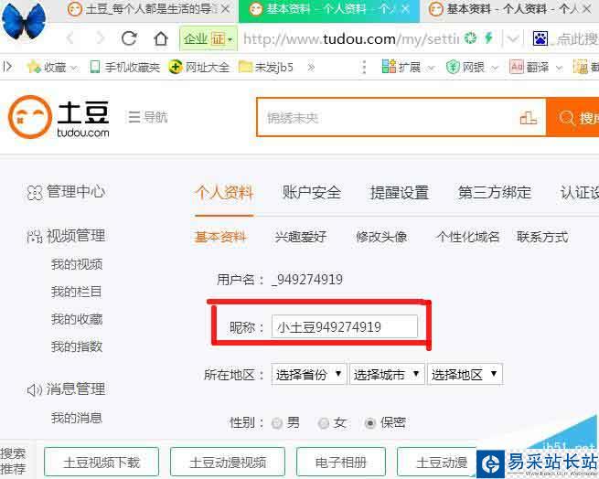Open 我的指数 in sidebar
Screen dimensions: 599x479
[77, 346]
